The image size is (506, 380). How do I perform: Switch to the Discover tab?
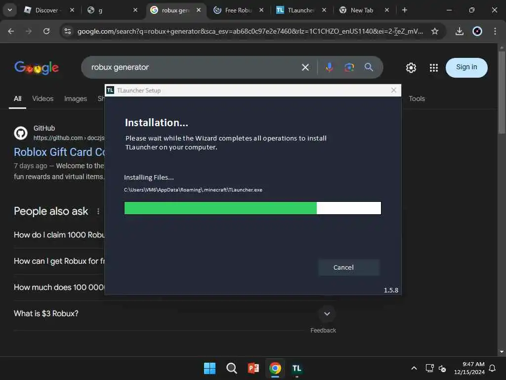click(x=49, y=10)
